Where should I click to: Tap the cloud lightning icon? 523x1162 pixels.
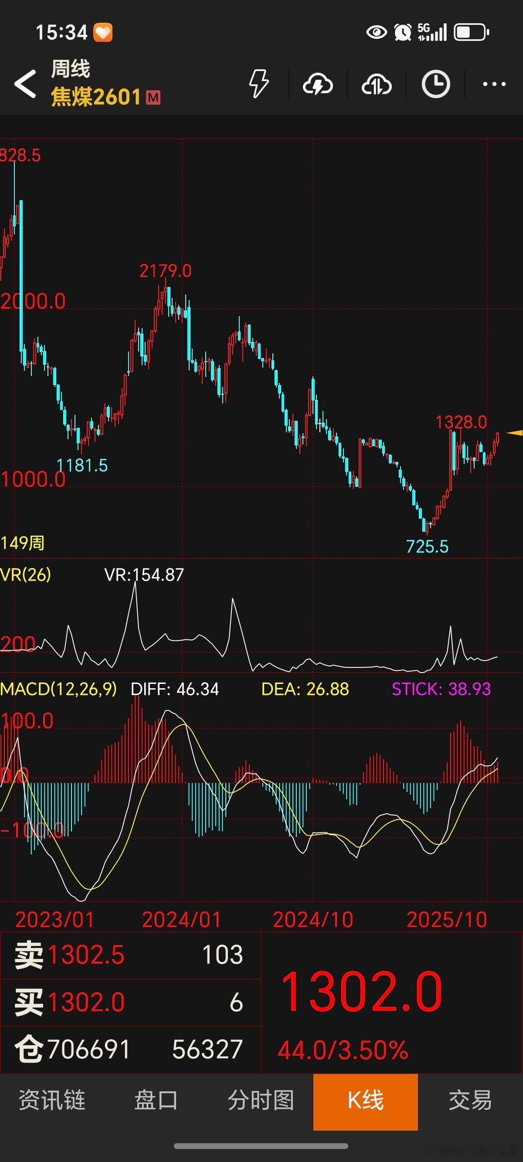pos(318,84)
